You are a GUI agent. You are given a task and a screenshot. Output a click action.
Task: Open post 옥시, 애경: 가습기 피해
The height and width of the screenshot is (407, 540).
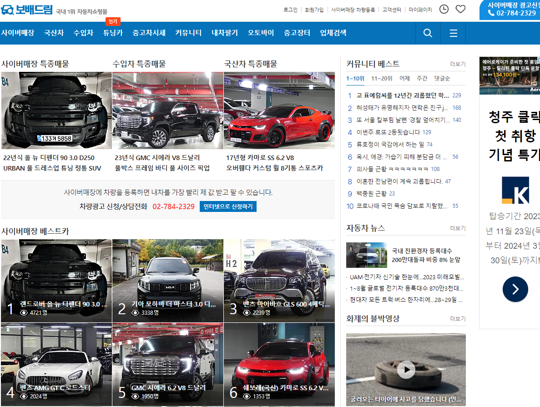401,157
